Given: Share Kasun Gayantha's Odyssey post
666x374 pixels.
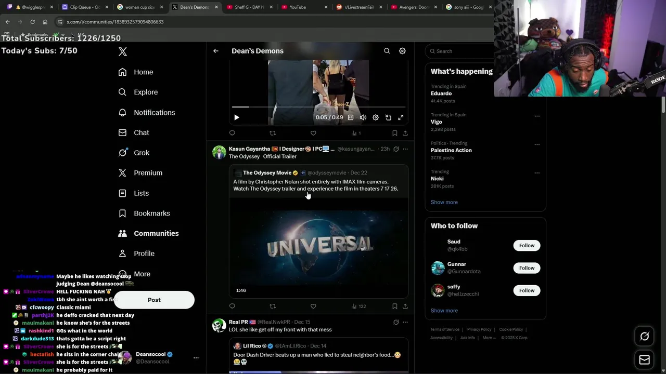Looking at the screenshot, I should tap(405, 306).
